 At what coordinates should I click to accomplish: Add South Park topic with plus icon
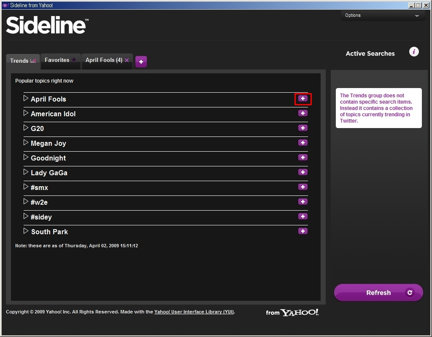coord(303,231)
